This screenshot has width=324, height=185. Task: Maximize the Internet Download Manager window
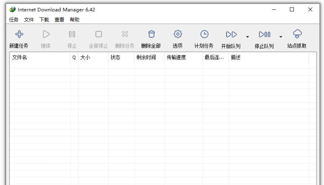coord(292,10)
